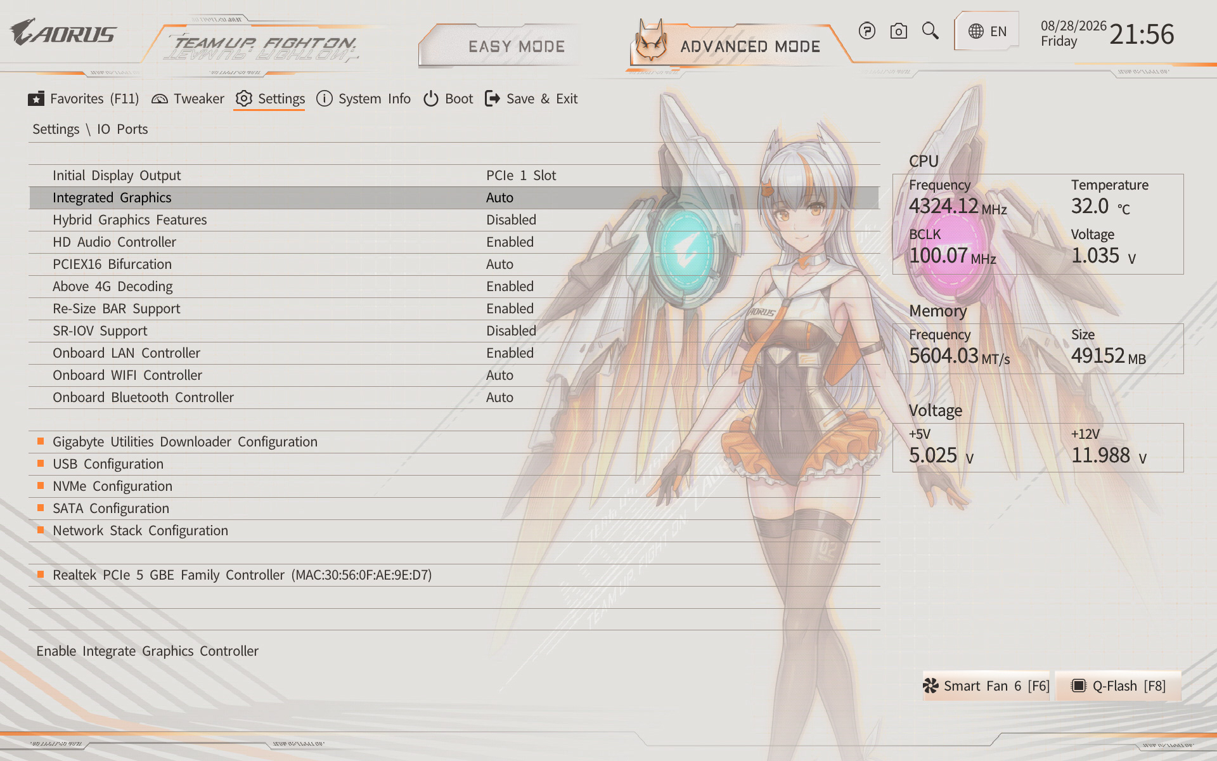The image size is (1217, 761).
Task: Launch Smart Fan 6 utility
Action: coord(986,686)
